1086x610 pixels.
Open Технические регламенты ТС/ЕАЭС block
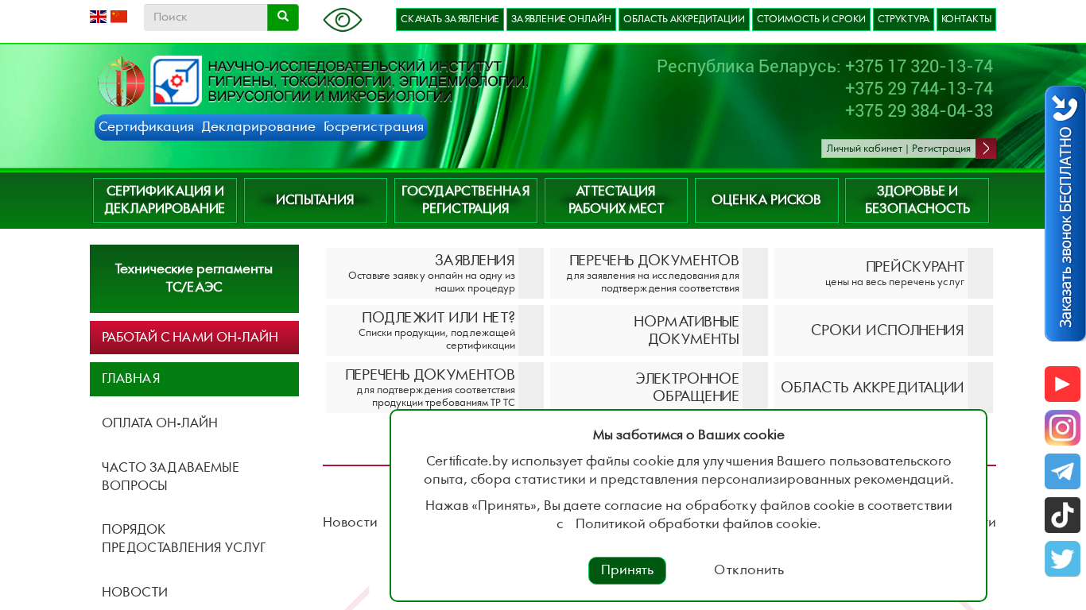194,279
